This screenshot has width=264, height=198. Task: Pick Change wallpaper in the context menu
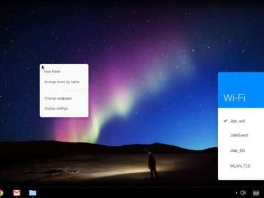(x=58, y=98)
